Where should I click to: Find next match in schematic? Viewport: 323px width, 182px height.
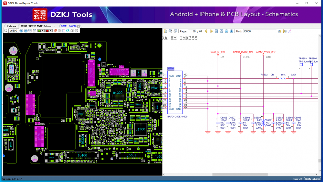[285, 31]
